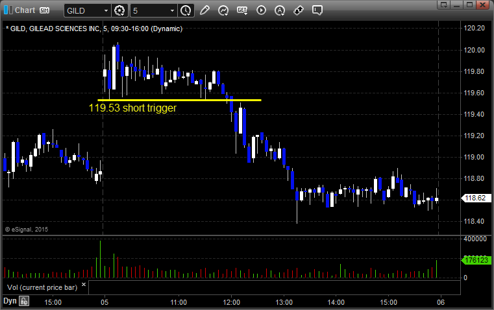Click the trade arrows icon
Image resolution: width=494 pixels, height=310 pixels.
pyautogui.click(x=298, y=10)
